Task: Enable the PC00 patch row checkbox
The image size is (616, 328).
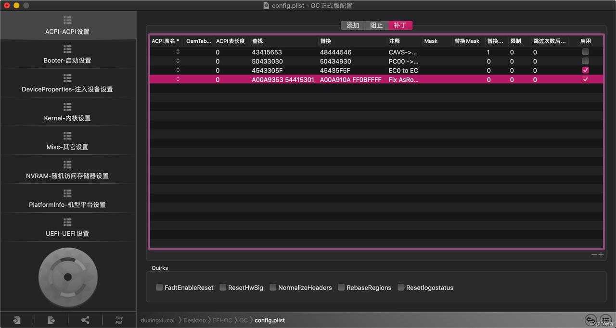Action: [585, 61]
